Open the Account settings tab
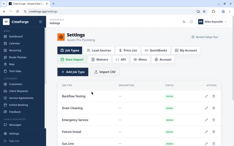The image size is (234, 146). pos(163,59)
